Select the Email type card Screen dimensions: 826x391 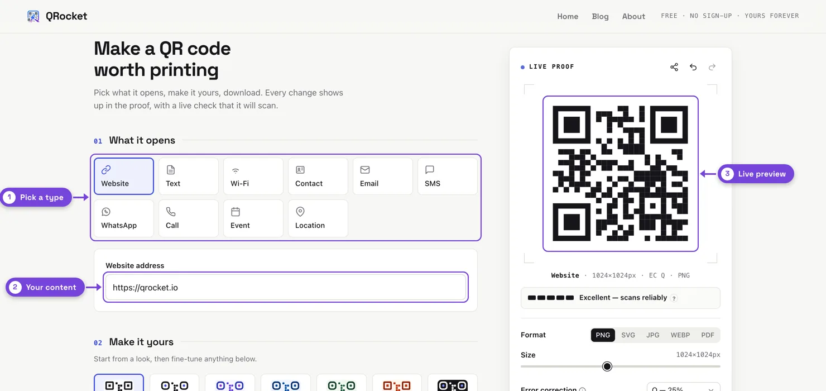(383, 176)
